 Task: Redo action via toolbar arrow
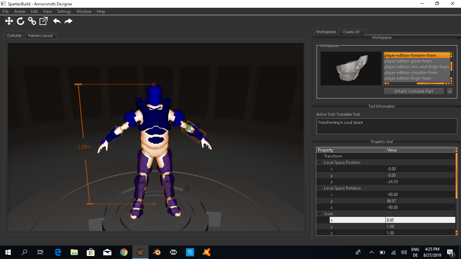coord(69,21)
